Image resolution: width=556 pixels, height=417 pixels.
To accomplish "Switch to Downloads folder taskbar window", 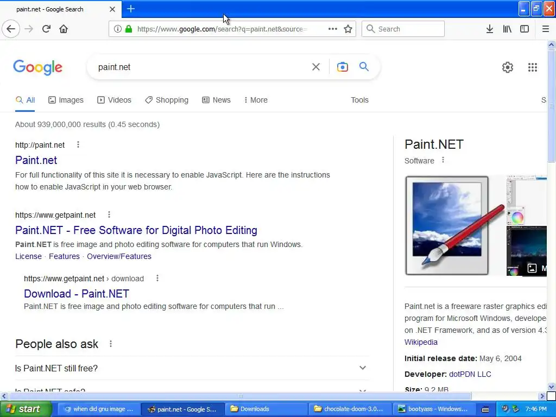I will point(266,409).
